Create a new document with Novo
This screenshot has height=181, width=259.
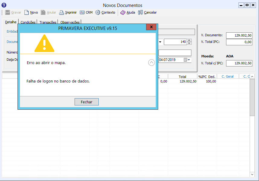click(27, 13)
